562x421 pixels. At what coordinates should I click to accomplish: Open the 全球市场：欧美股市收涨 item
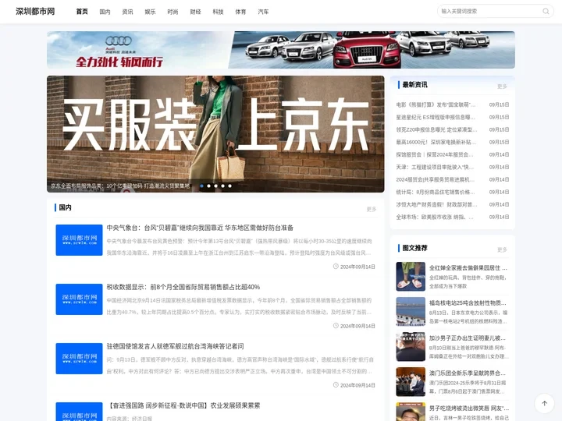[436, 217]
